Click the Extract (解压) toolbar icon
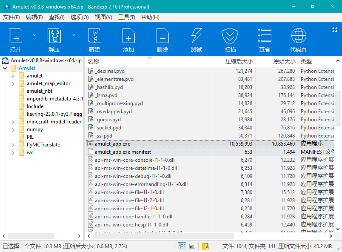The image size is (342, 252). click(x=54, y=39)
